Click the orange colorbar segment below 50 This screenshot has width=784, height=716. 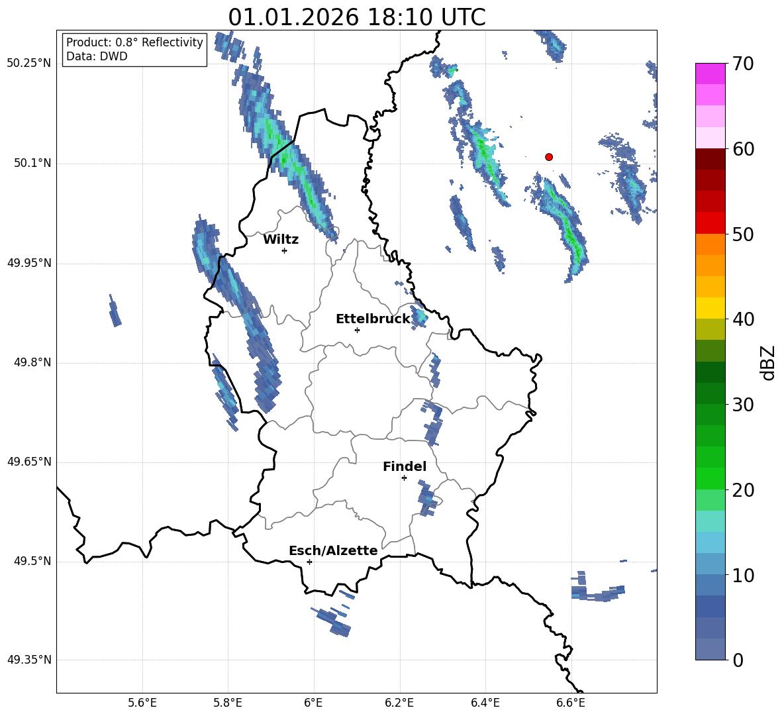pos(710,244)
